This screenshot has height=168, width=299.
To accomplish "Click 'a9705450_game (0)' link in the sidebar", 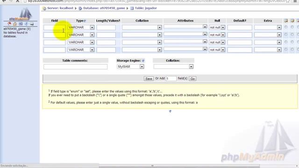I will [x=17, y=29].
